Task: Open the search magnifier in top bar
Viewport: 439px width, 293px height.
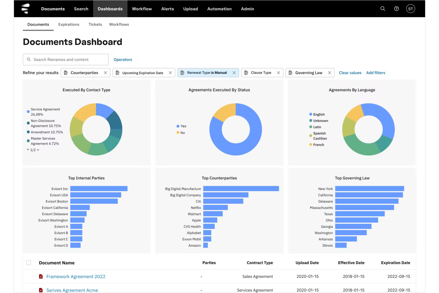Action: click(383, 9)
